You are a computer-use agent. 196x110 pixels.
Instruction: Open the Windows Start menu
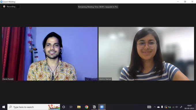click(4, 107)
